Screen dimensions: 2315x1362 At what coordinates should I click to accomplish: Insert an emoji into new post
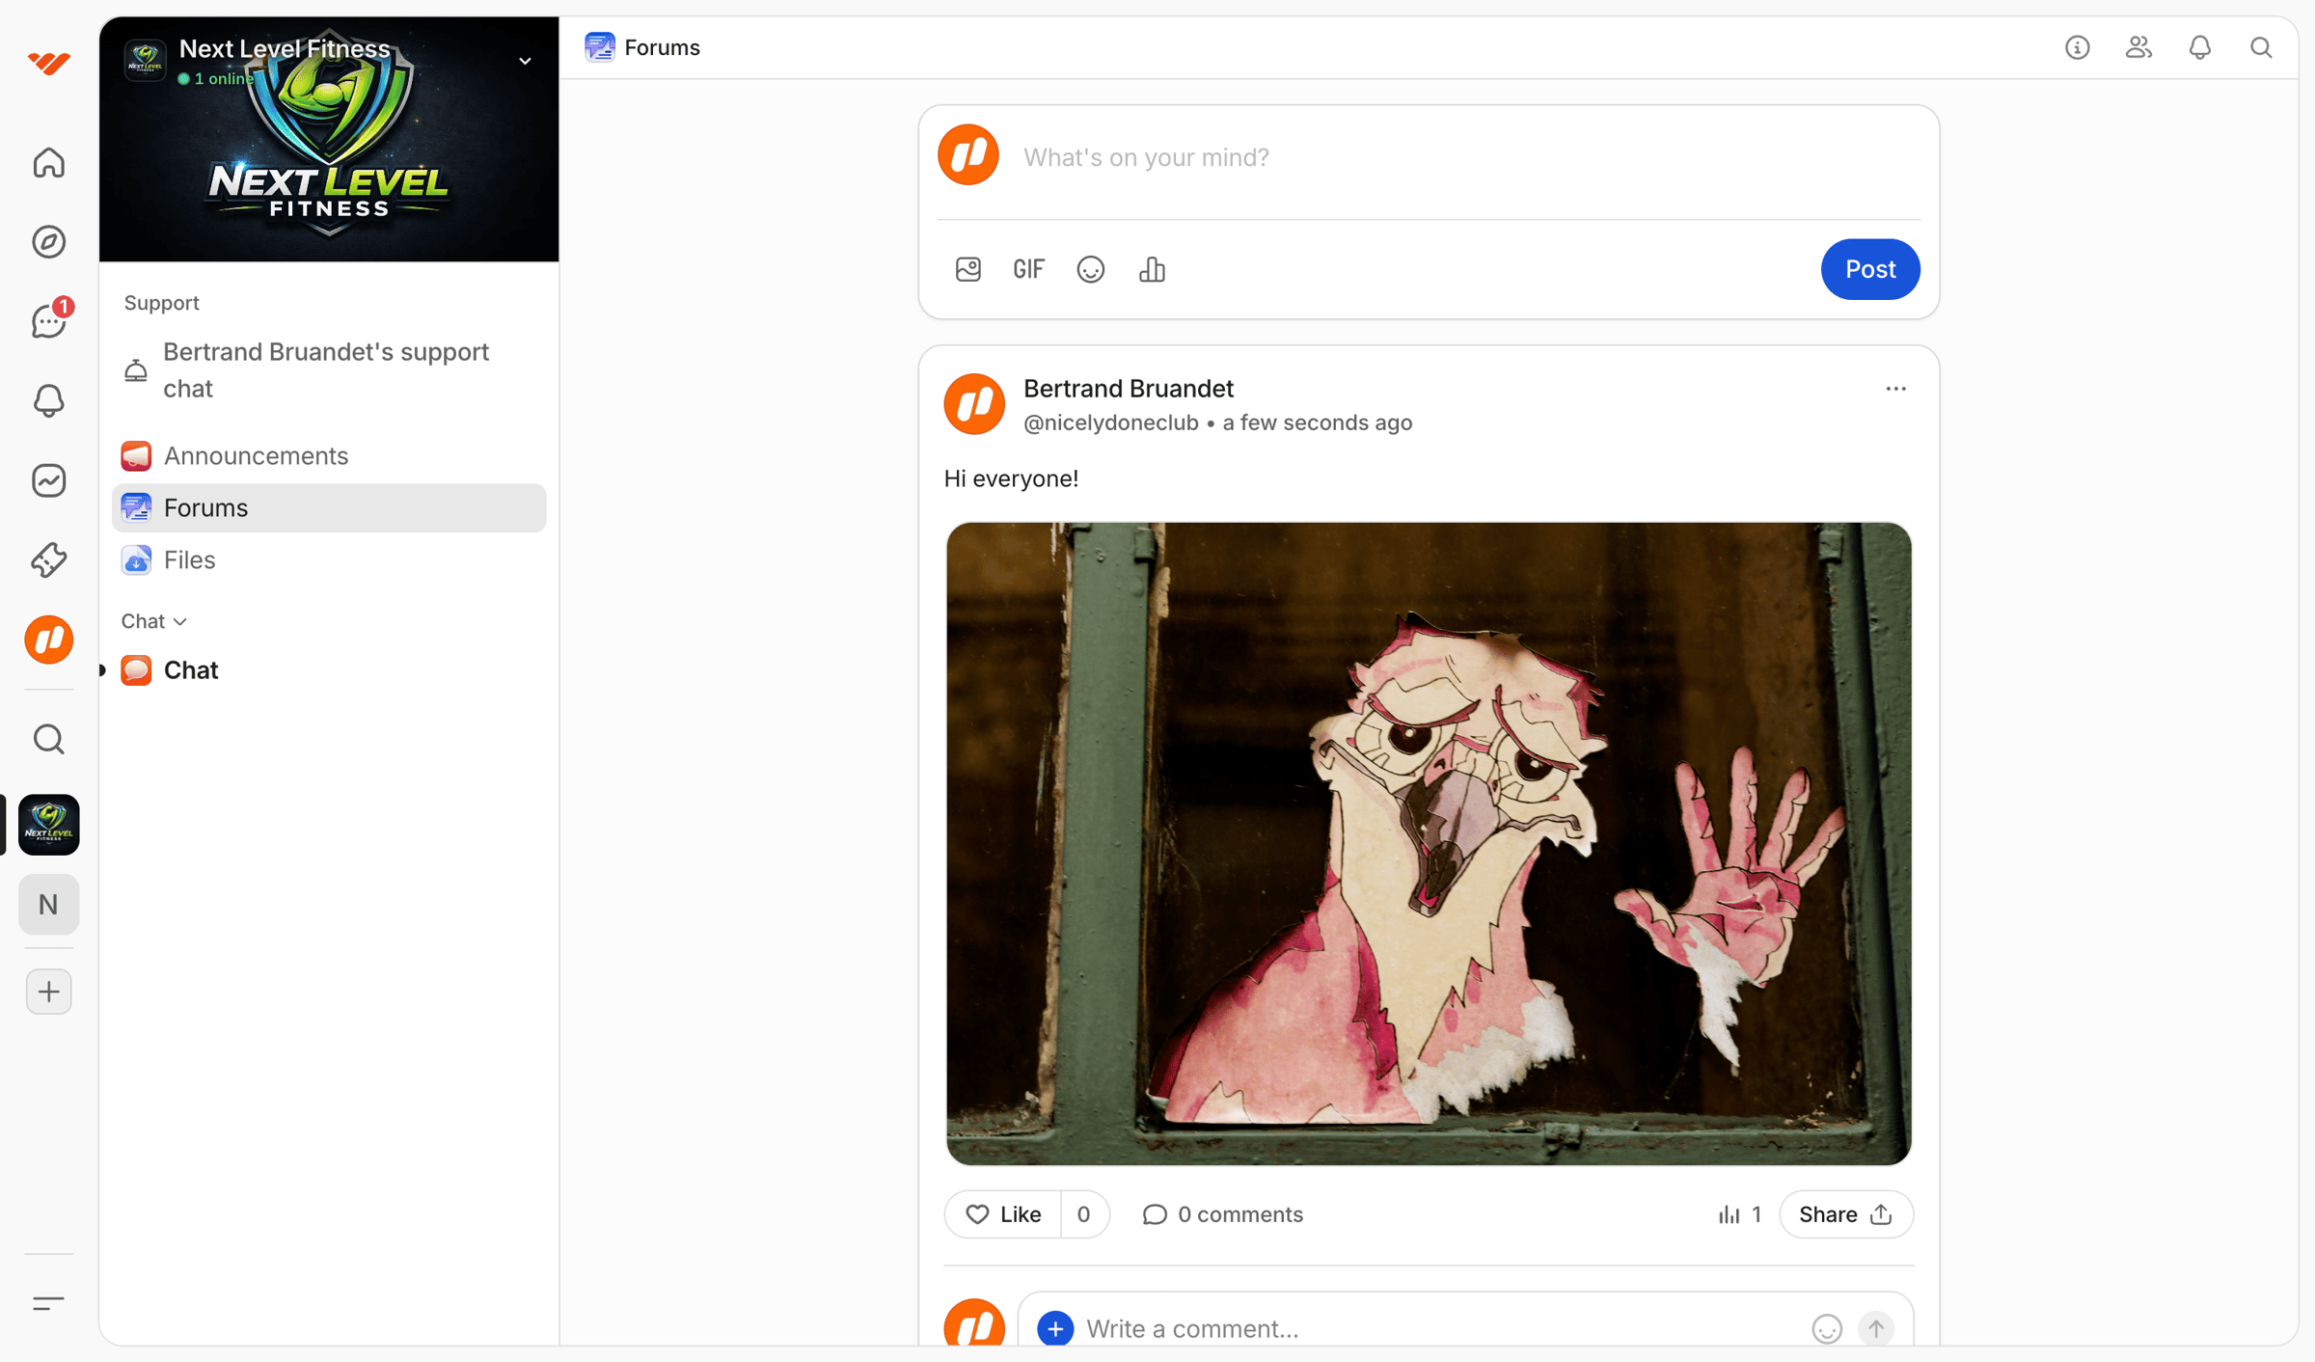[x=1090, y=269]
